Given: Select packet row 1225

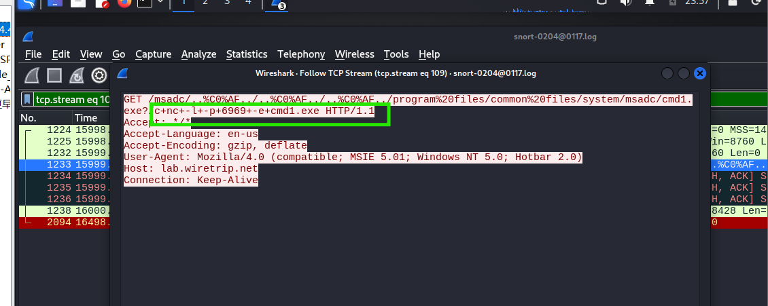Looking at the screenshot, I should click(x=65, y=141).
